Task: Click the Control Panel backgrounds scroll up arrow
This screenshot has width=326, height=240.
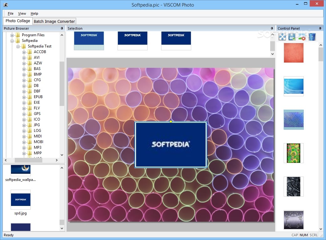Action: (321, 45)
